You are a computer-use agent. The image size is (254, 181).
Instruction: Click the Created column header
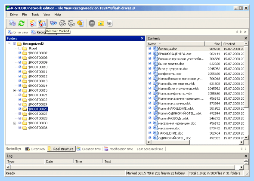pos(233,44)
